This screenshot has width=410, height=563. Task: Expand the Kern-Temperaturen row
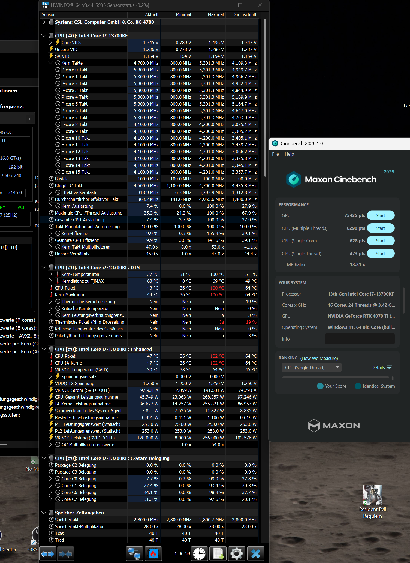[x=50, y=274]
